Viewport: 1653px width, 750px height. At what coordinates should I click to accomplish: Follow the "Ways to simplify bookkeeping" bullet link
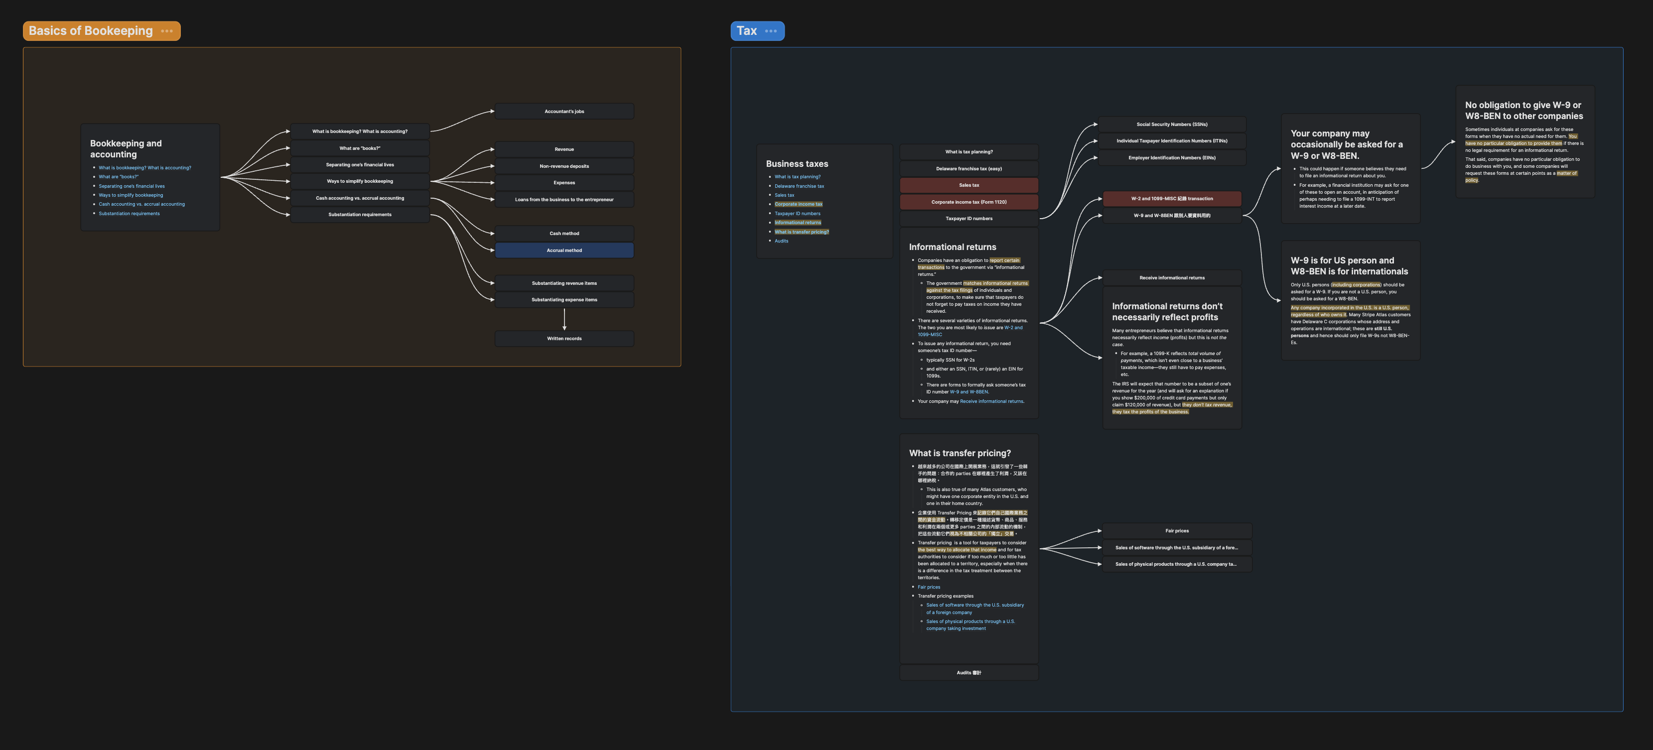pos(131,195)
